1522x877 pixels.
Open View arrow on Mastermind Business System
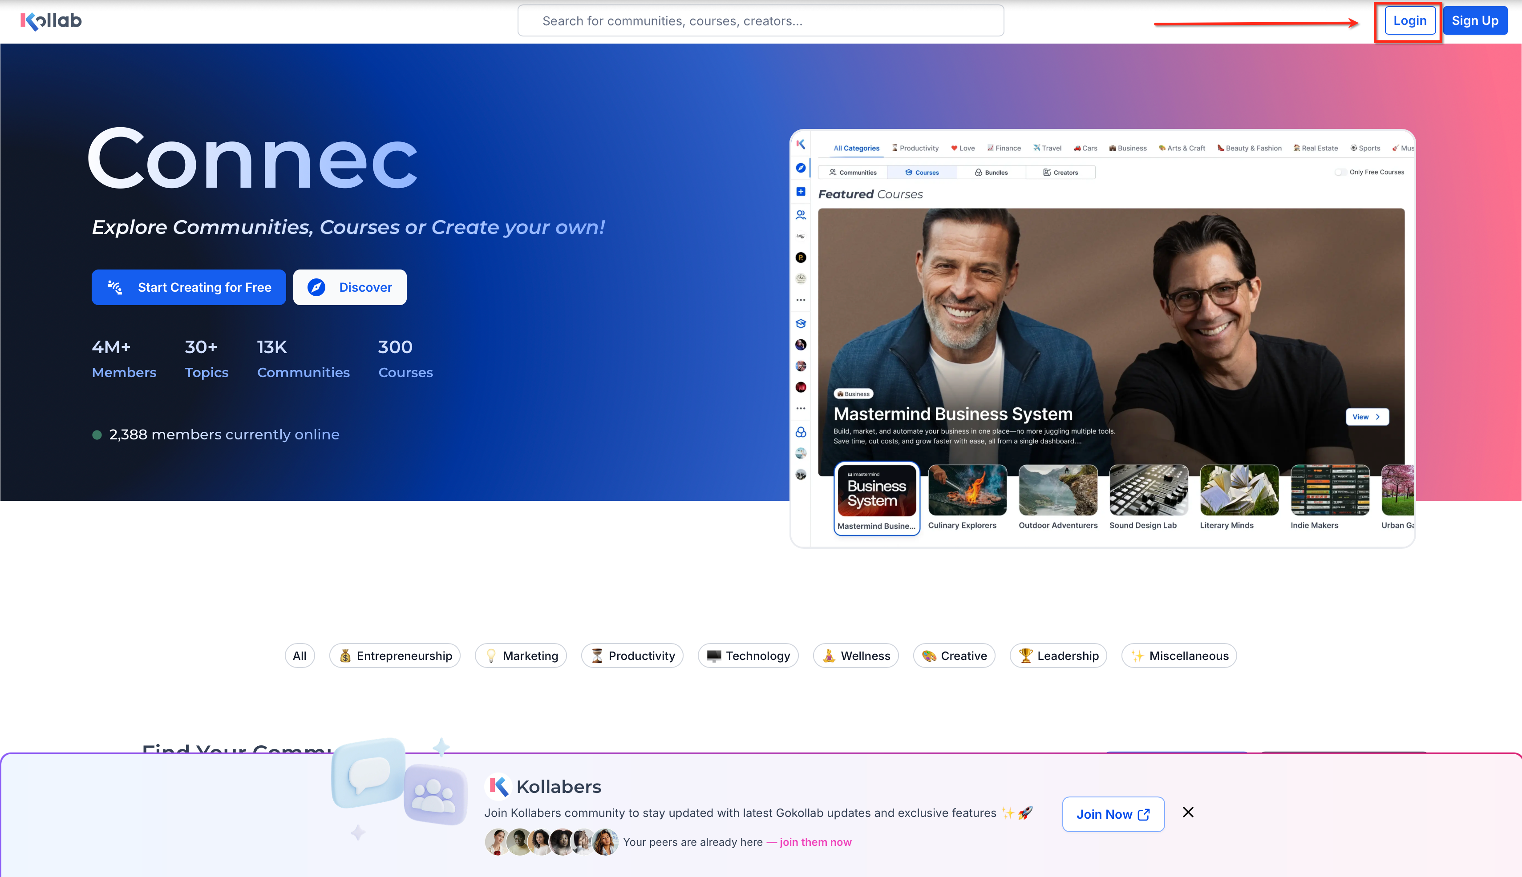click(1367, 417)
